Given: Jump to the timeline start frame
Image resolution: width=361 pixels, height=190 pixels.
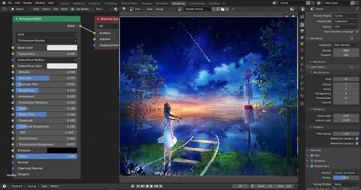Looking at the screenshot, I should click(138, 186).
